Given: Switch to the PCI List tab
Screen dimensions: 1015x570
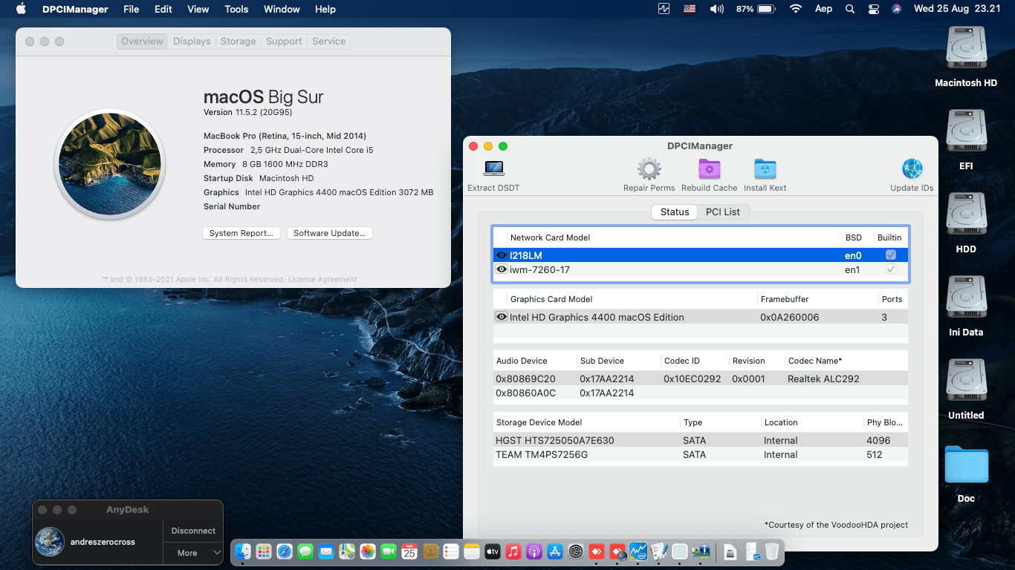Looking at the screenshot, I should [x=723, y=212].
